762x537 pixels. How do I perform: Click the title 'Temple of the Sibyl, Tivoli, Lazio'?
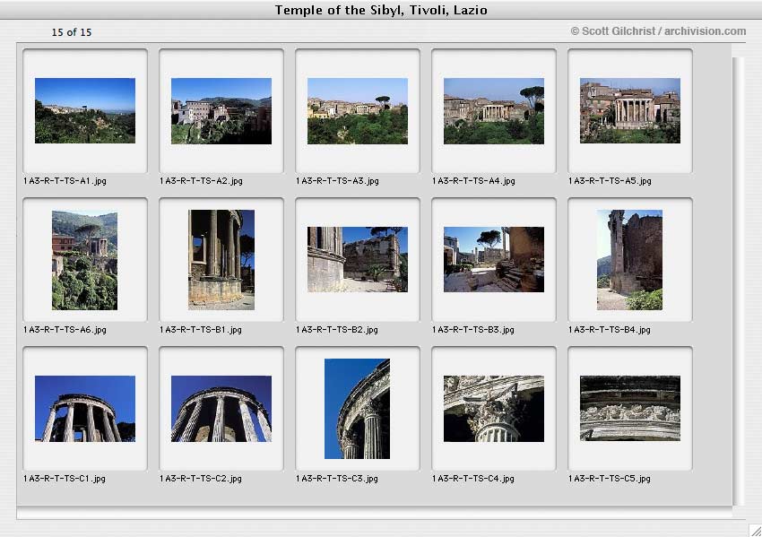coord(381,10)
